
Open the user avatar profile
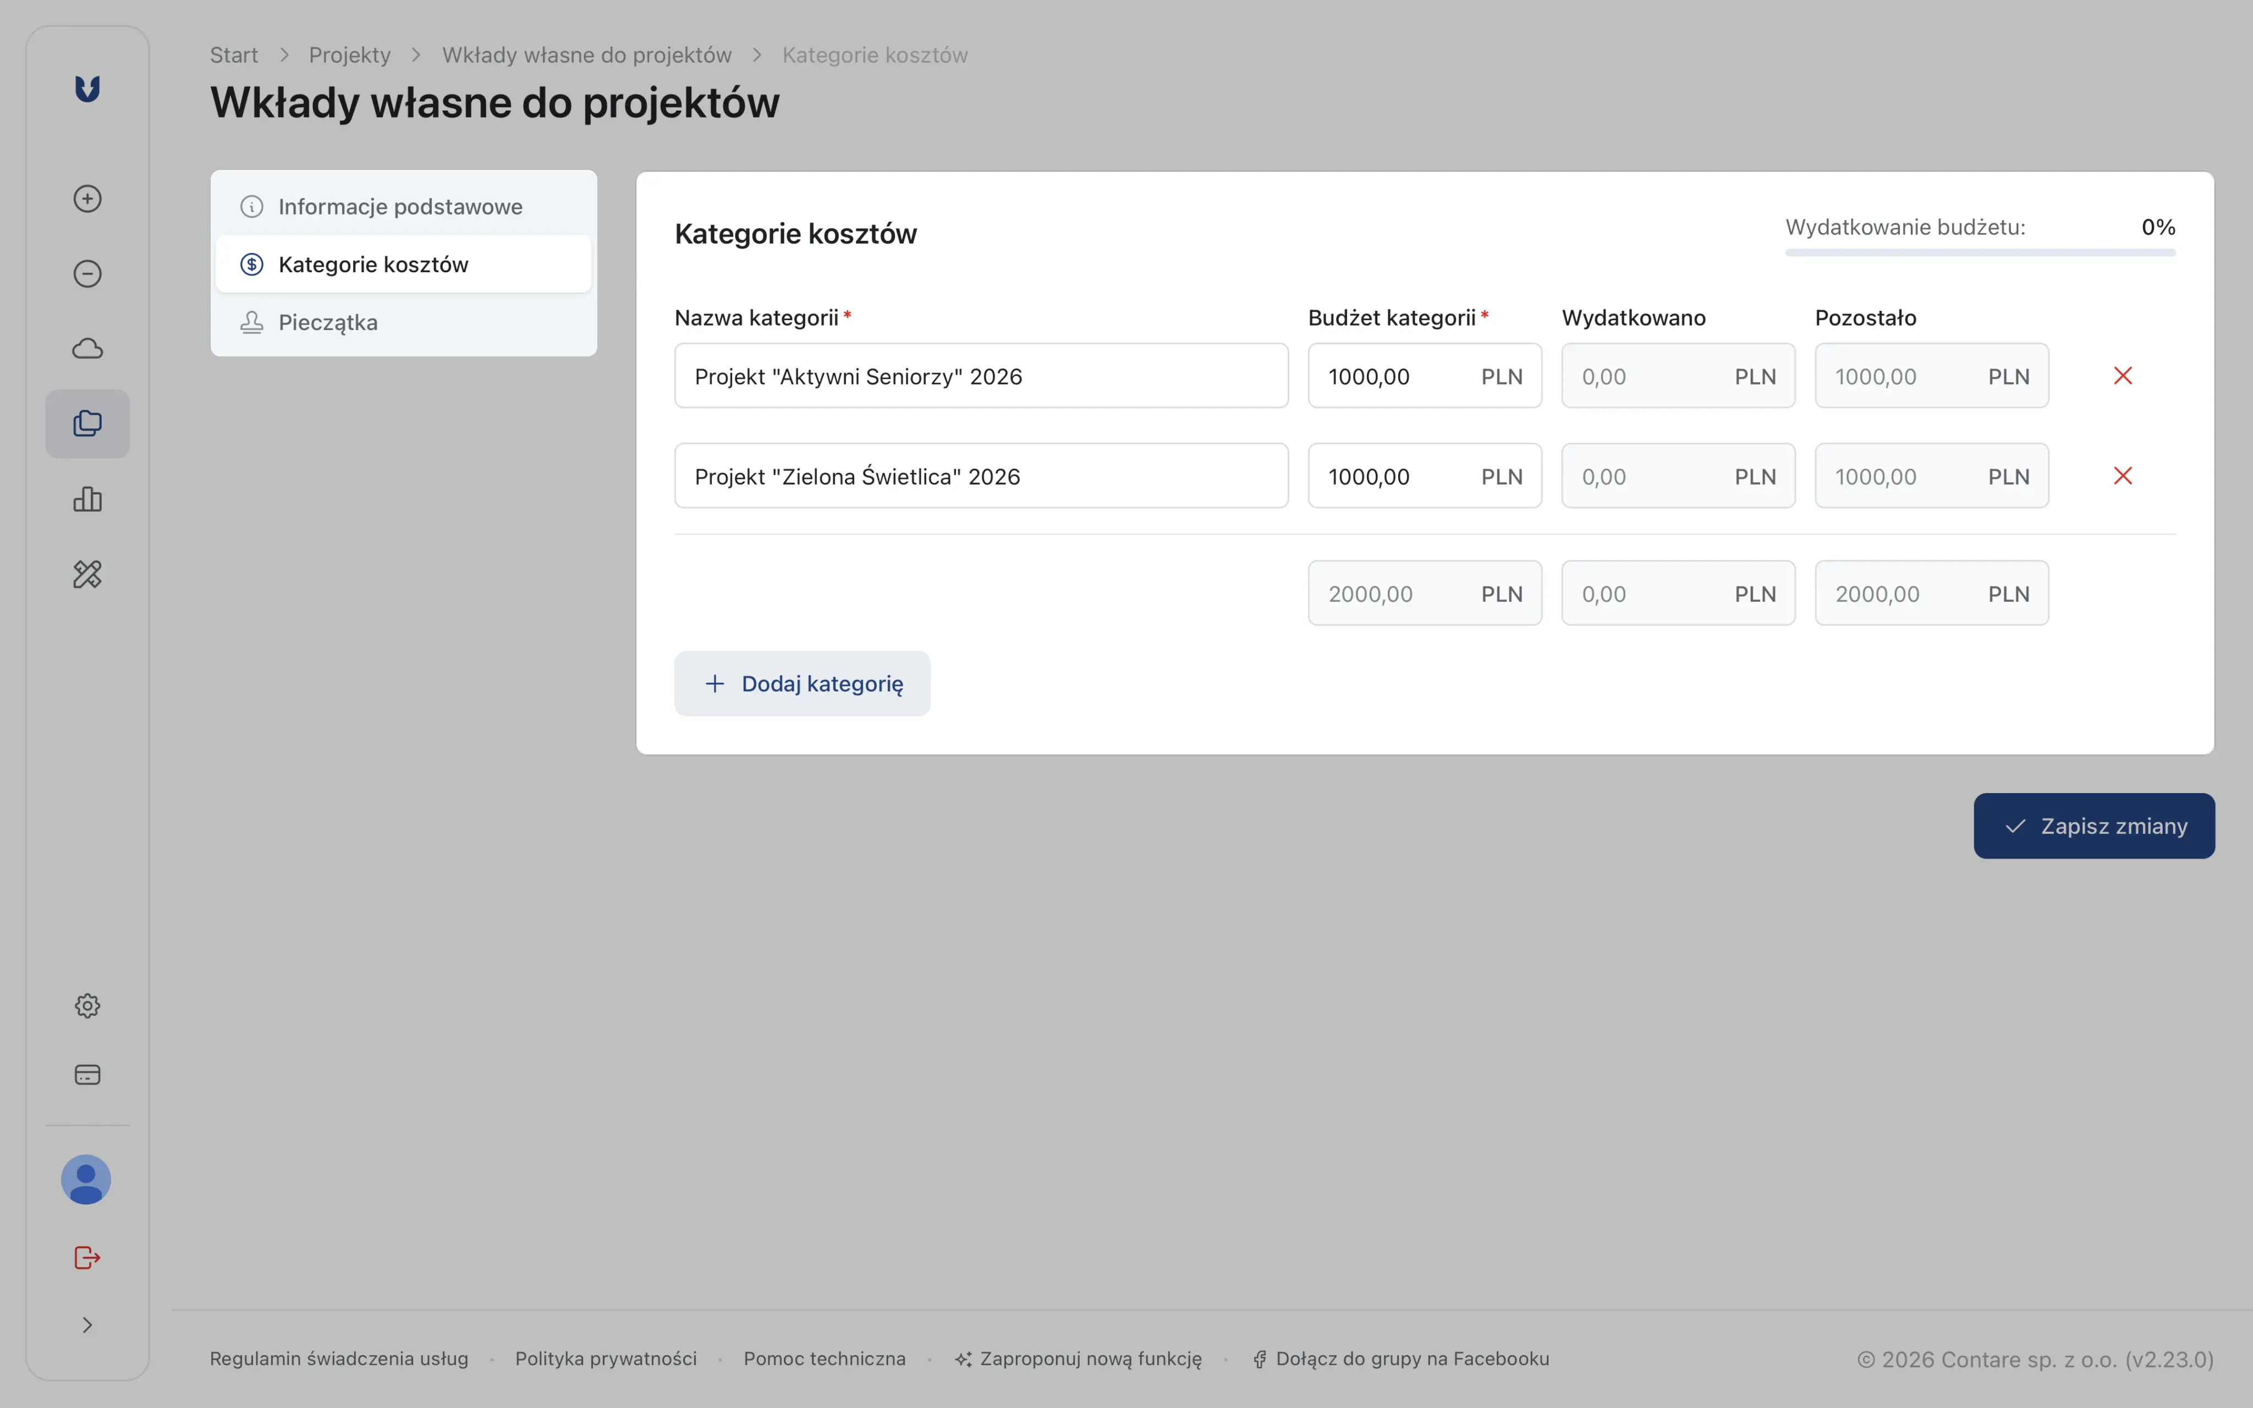tap(86, 1180)
